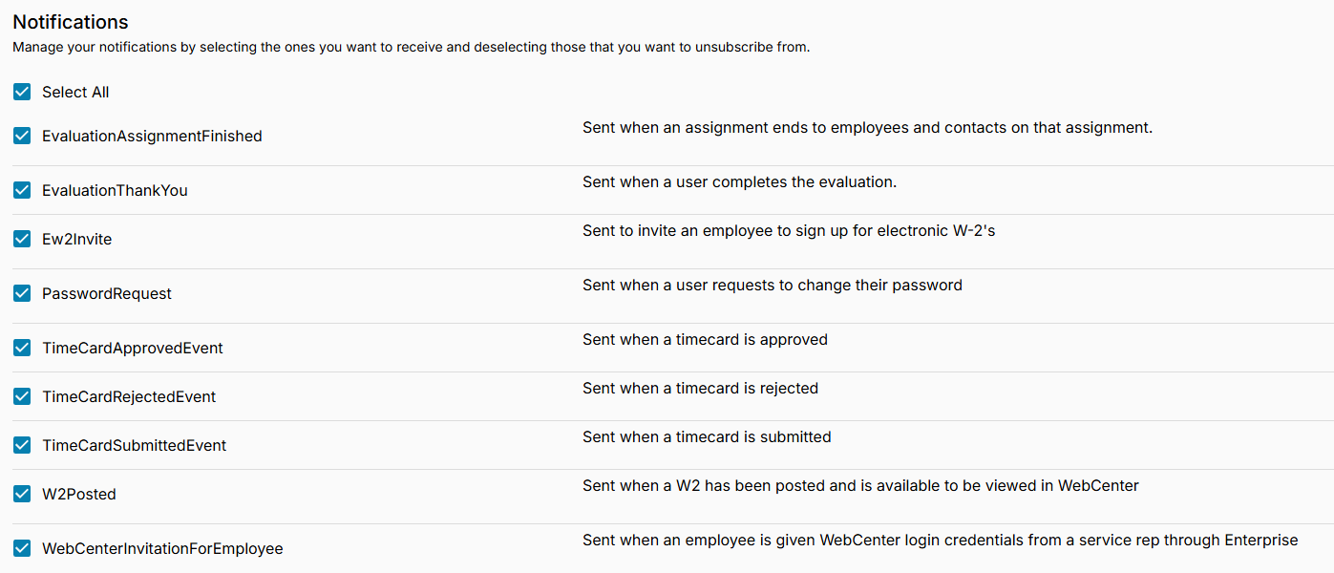This screenshot has width=1334, height=573.
Task: Disable the TimeCardRejectedEvent checkbox
Action: 22,396
